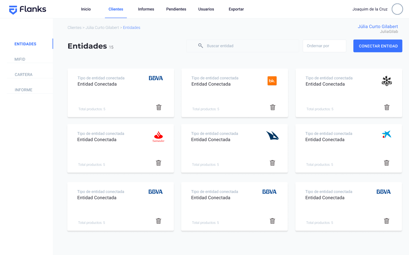Click the blue Júlia Curto Gilabert client name
409x255 pixels.
(x=378, y=26)
